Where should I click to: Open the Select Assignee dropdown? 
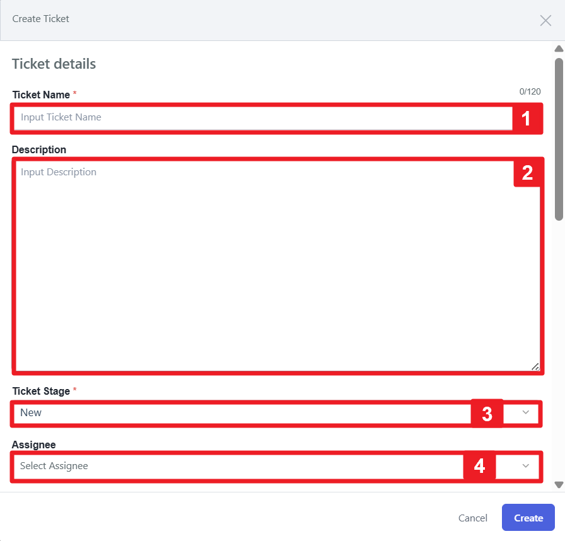click(x=240, y=467)
